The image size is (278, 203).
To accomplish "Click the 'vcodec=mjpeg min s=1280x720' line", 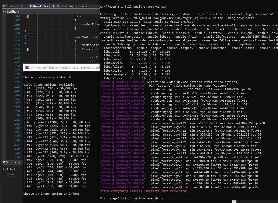I will point(175,89).
